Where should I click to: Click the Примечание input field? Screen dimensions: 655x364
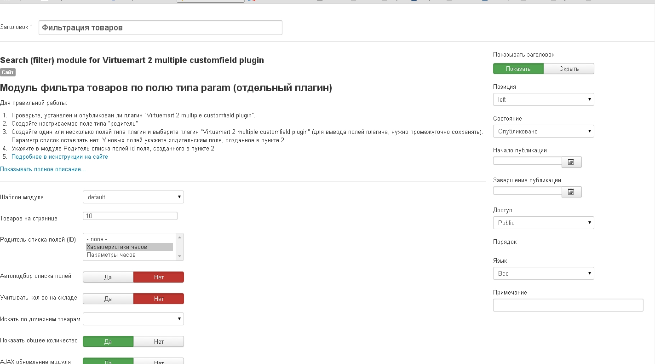[x=568, y=305]
